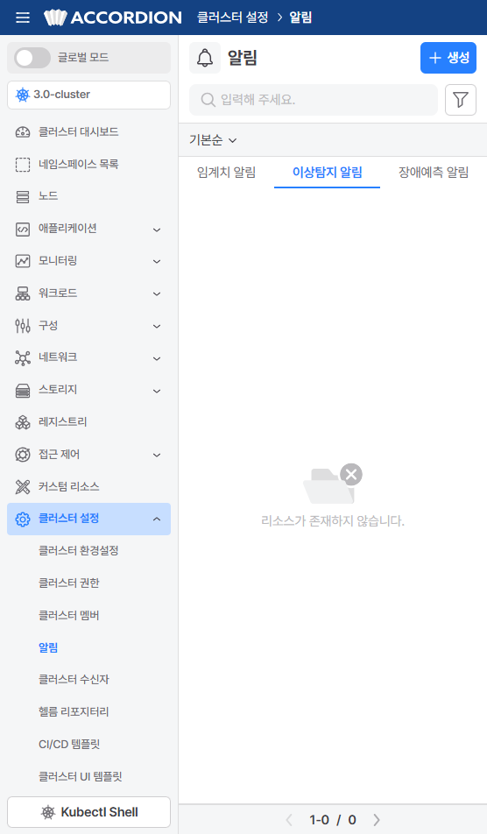The height and width of the screenshot is (834, 487).
Task: Click the bell icon beside 알림 title
Action: (205, 58)
